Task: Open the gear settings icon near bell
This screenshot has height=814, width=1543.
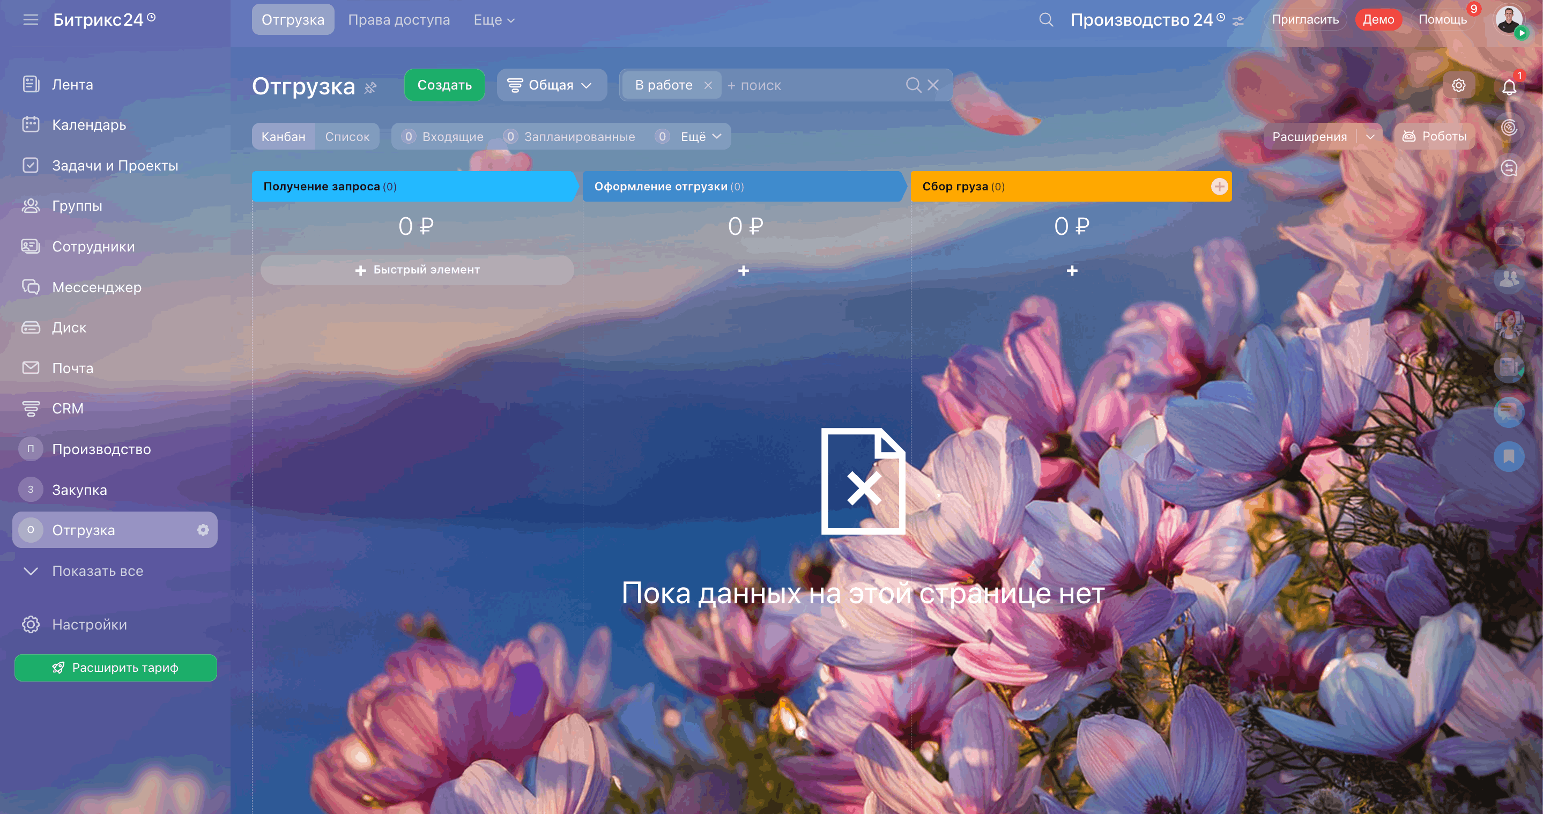Action: tap(1458, 86)
